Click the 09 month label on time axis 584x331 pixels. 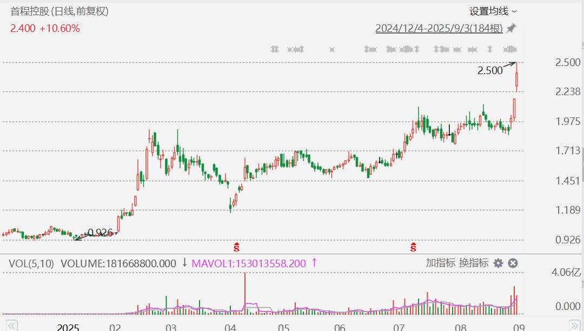point(518,327)
